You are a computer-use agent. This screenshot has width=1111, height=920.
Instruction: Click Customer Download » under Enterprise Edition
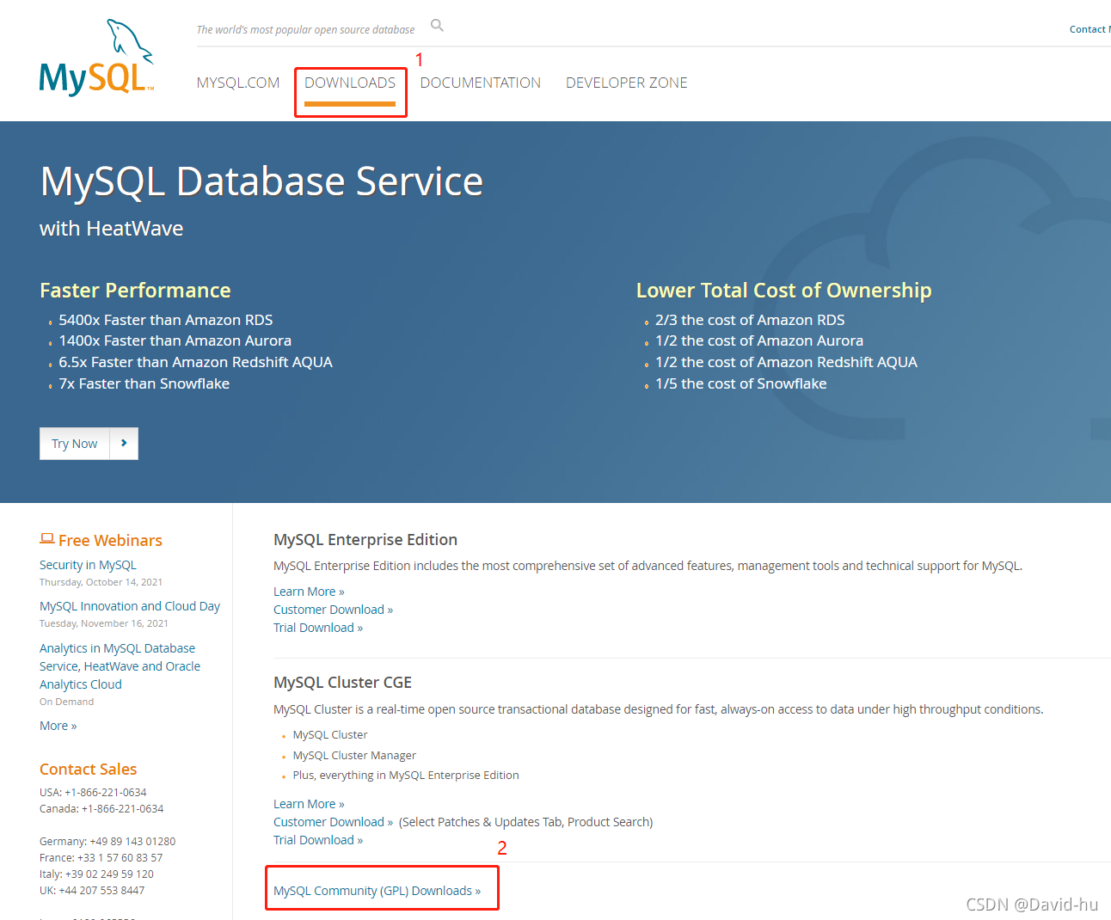(333, 610)
